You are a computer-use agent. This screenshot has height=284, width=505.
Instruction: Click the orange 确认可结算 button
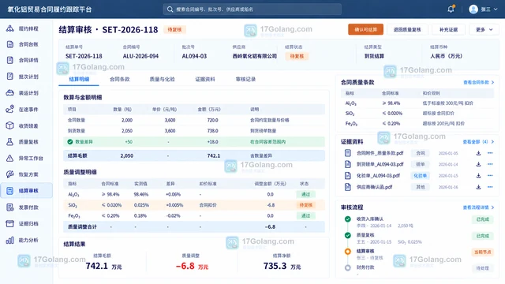365,30
